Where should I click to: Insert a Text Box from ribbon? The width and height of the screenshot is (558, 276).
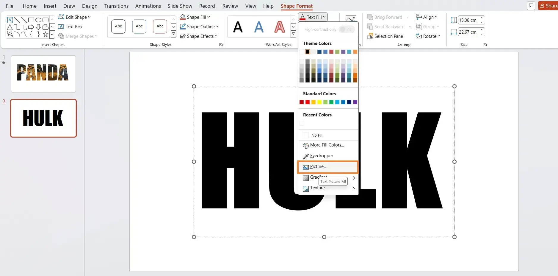pos(70,26)
